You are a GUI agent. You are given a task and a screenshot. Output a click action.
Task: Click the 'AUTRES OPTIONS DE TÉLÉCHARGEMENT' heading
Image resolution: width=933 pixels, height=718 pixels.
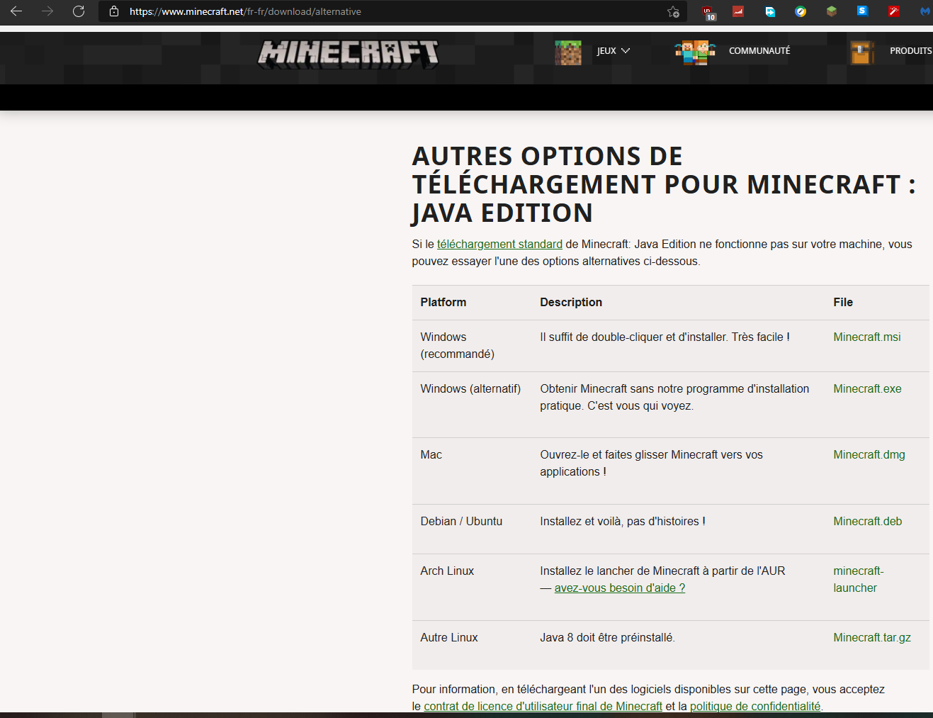[664, 184]
